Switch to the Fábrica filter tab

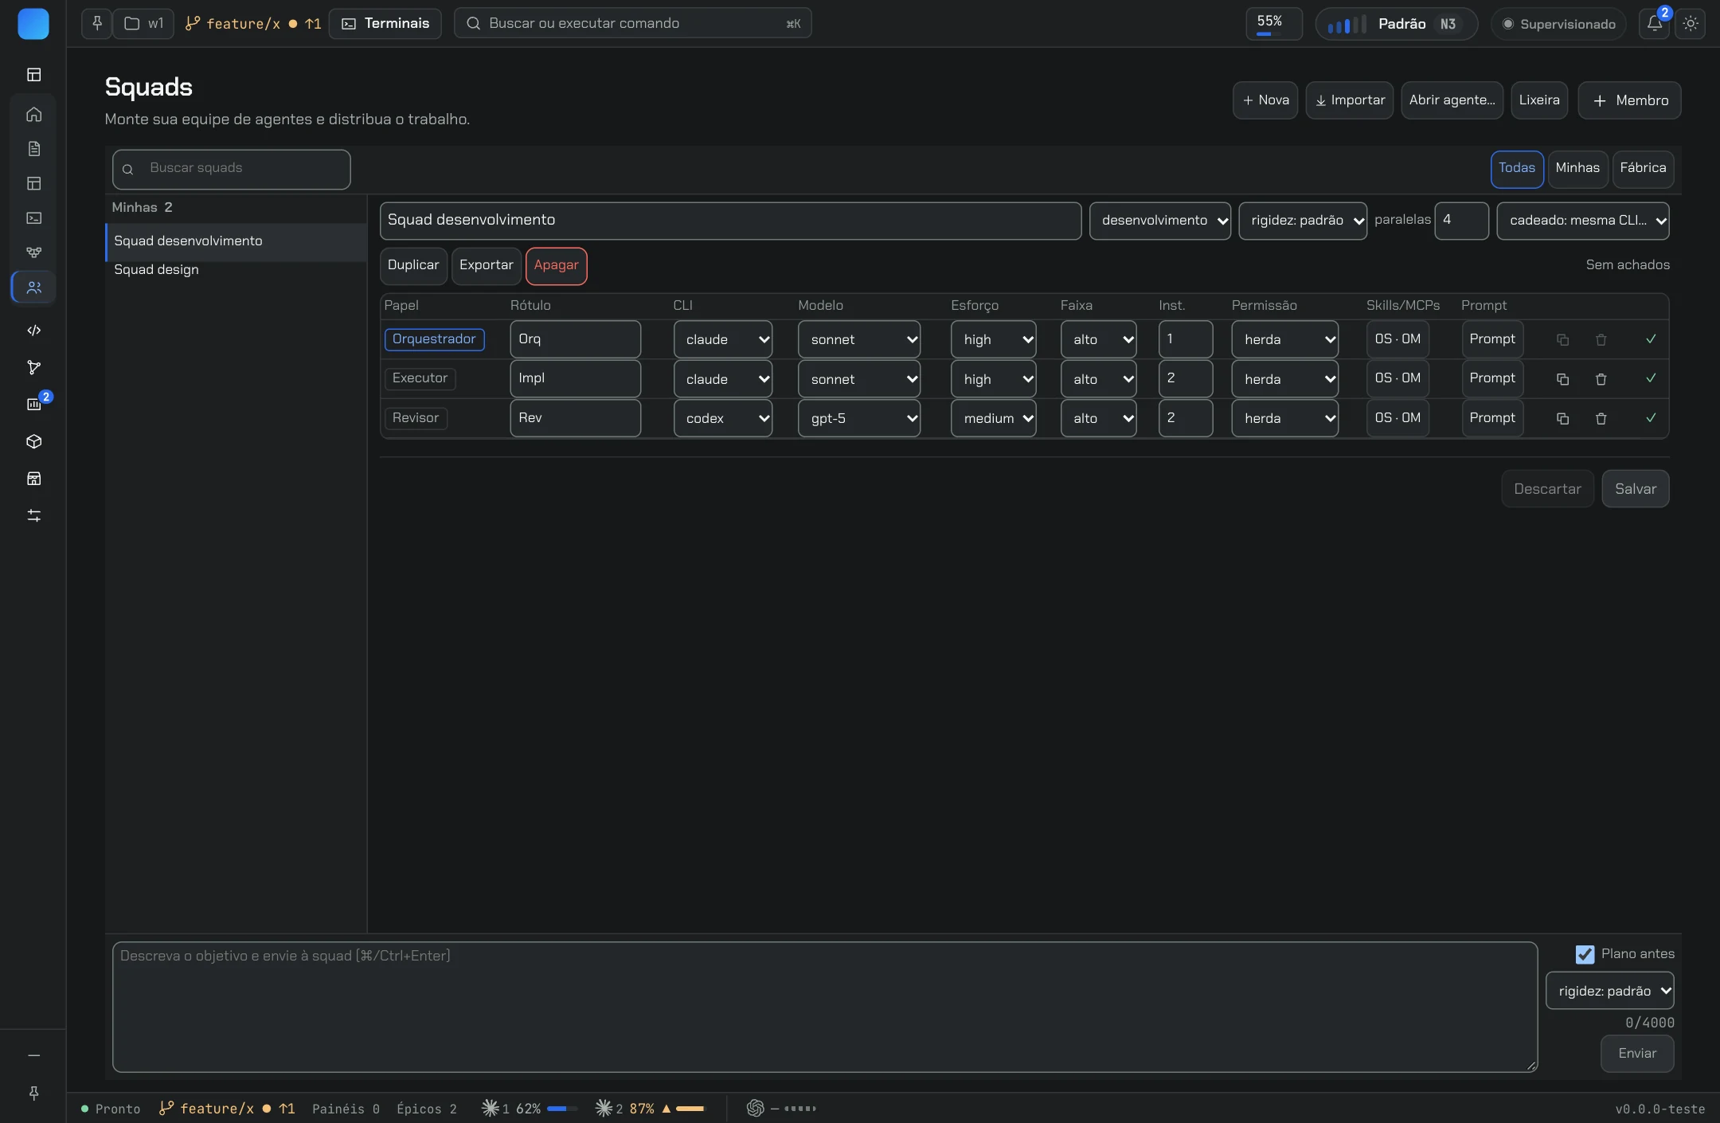[x=1642, y=168]
